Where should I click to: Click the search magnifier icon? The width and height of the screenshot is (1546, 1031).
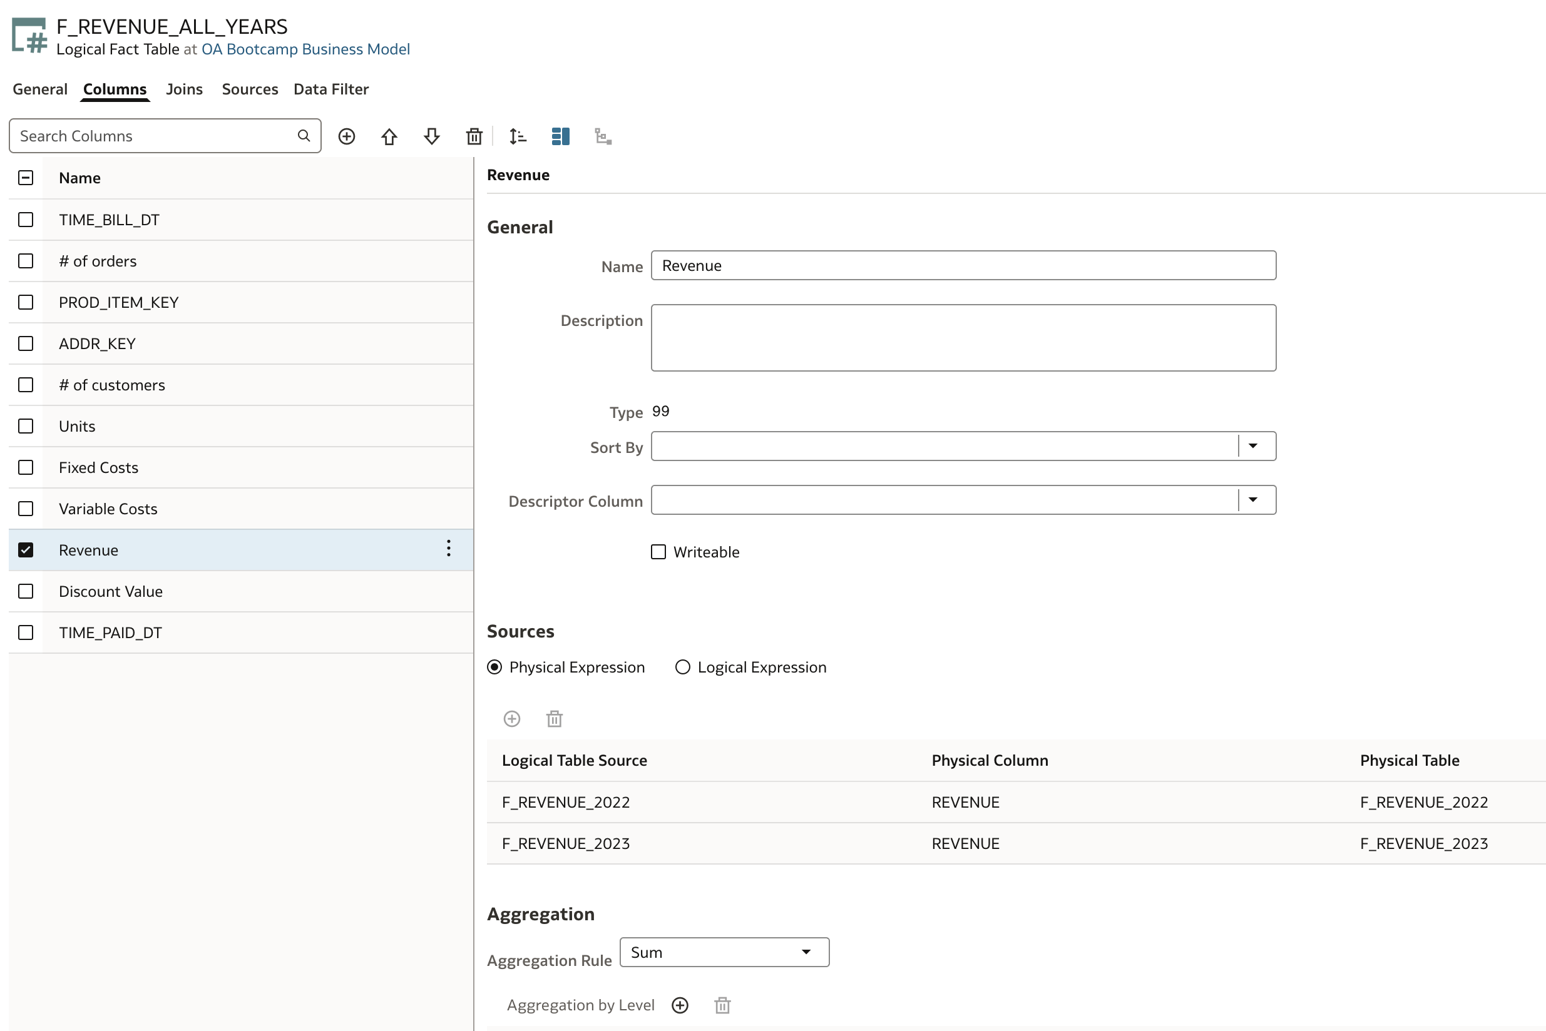click(304, 136)
